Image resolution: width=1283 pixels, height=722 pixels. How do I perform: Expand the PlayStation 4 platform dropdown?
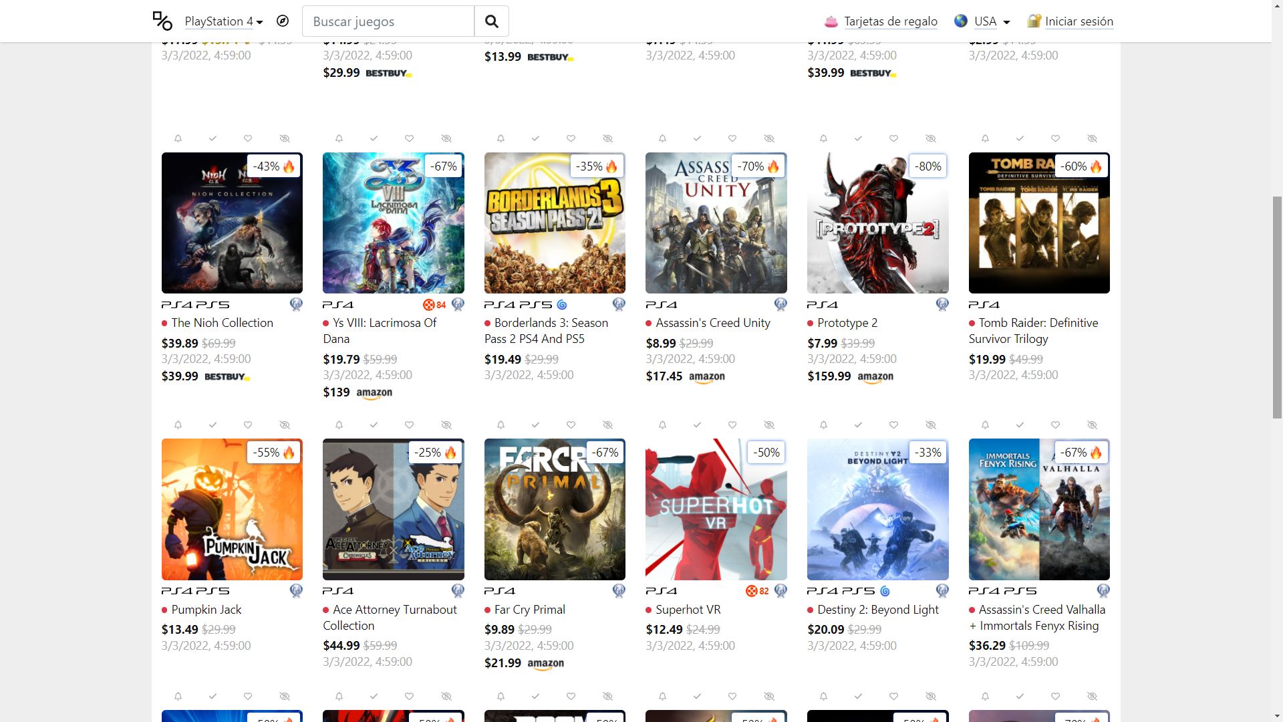pos(224,21)
